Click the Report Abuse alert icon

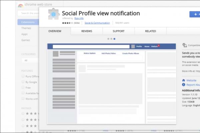coord(184,85)
